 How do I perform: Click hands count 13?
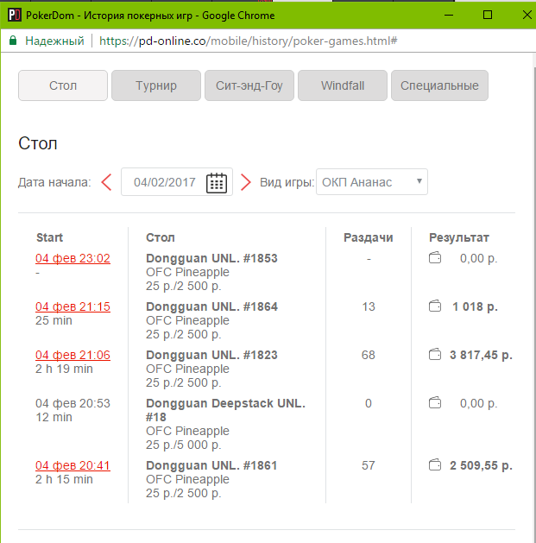(x=368, y=306)
